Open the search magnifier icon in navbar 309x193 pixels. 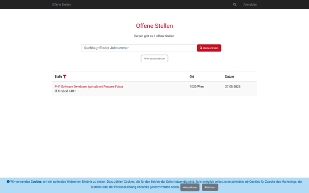(234, 4)
